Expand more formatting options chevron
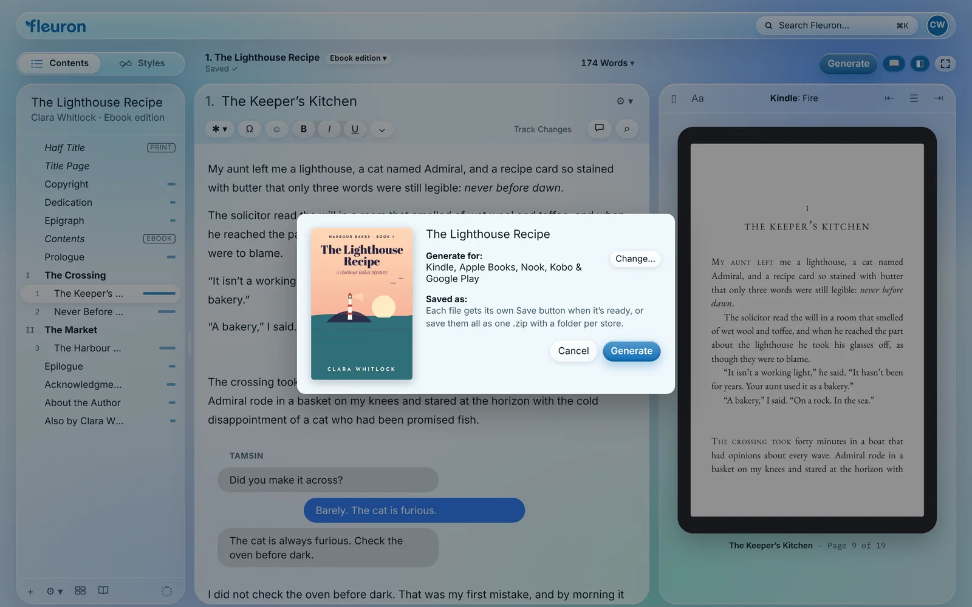 pyautogui.click(x=382, y=129)
